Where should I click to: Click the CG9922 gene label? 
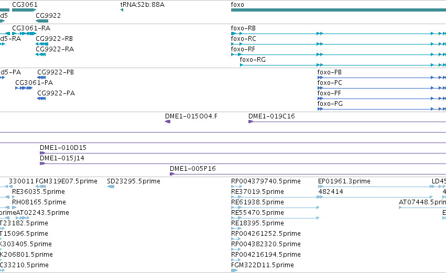48,15
